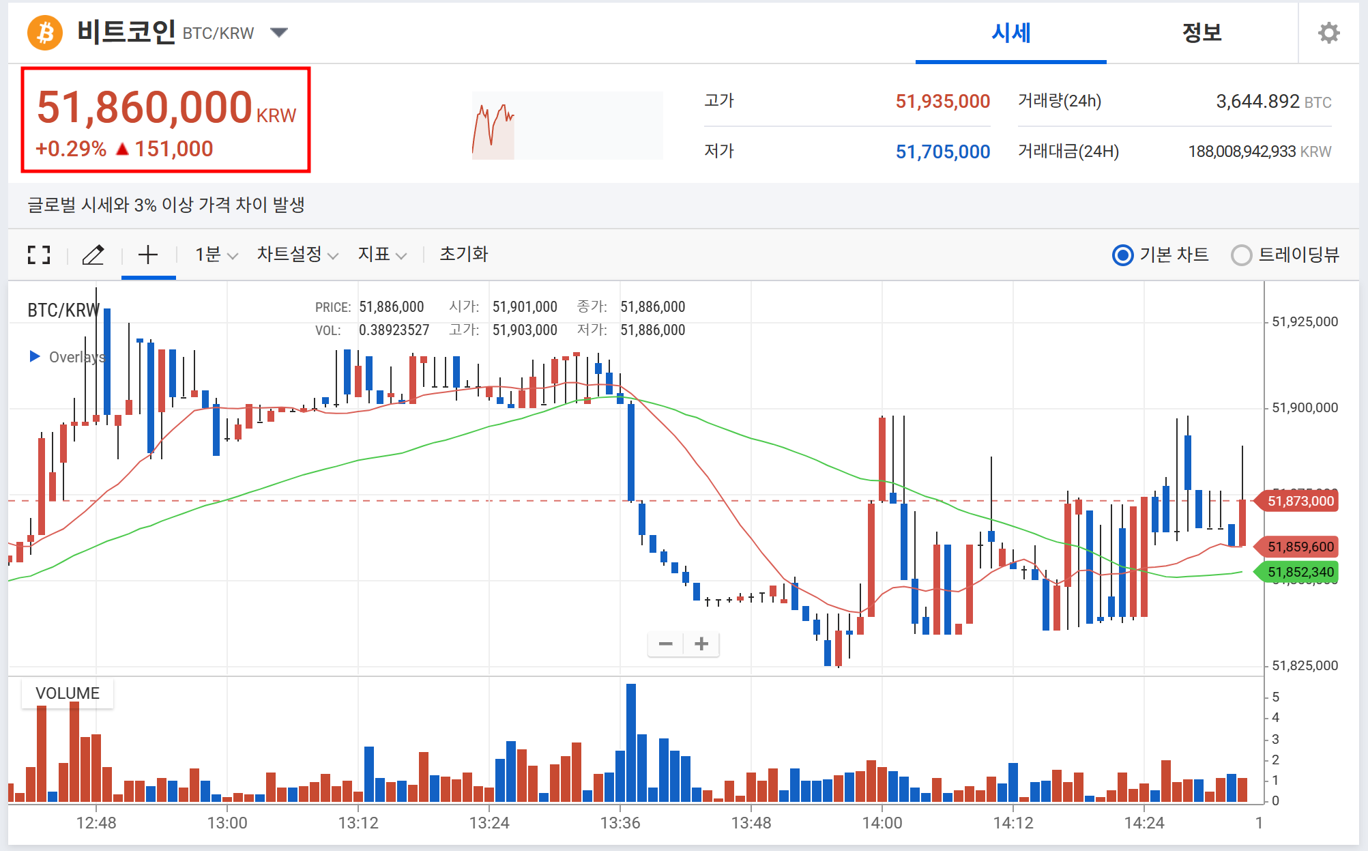The image size is (1368, 851).
Task: Click the red 51,873,000 price marker
Action: coord(1299,501)
